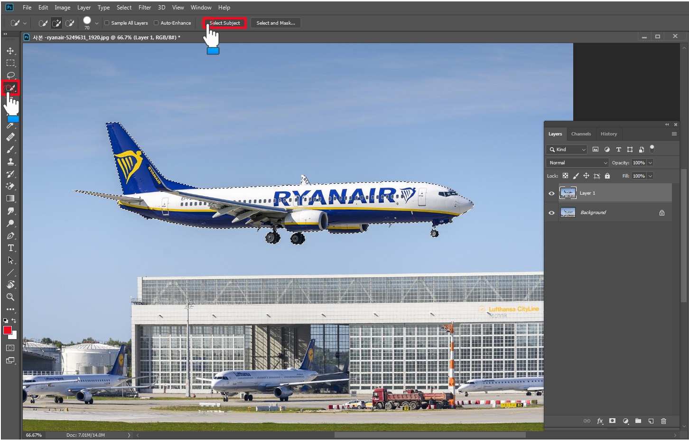Toggle Lock all padlock icon
The image size is (689, 440).
click(x=607, y=176)
